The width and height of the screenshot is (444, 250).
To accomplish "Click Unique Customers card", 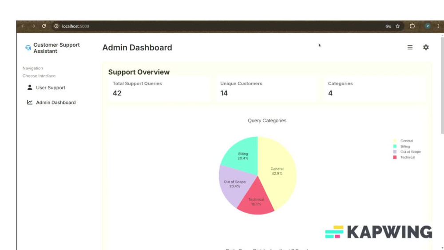I will 266,89.
